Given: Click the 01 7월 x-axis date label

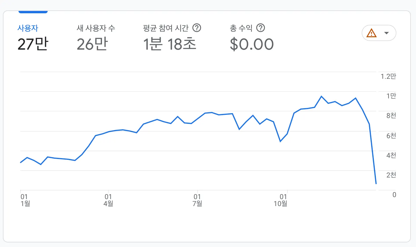Looking at the screenshot, I should coord(197,200).
